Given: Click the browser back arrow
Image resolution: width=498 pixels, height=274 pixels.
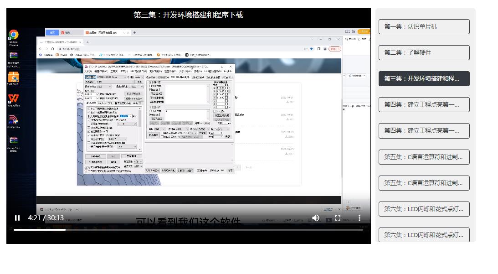Looking at the screenshot, I should 41,49.
